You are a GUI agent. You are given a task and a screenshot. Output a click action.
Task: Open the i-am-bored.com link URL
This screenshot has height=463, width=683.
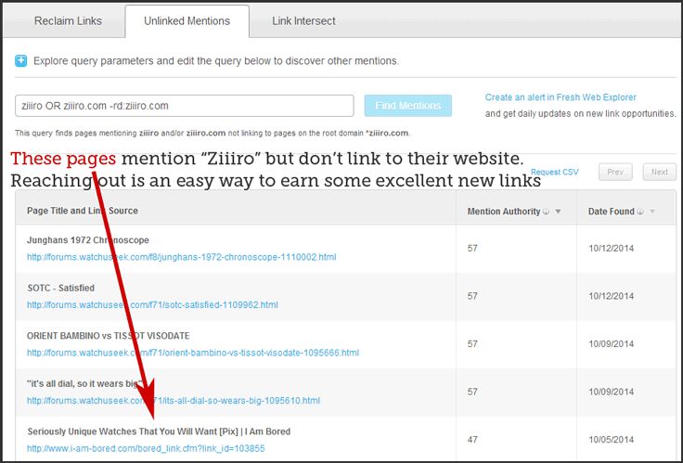[146, 449]
